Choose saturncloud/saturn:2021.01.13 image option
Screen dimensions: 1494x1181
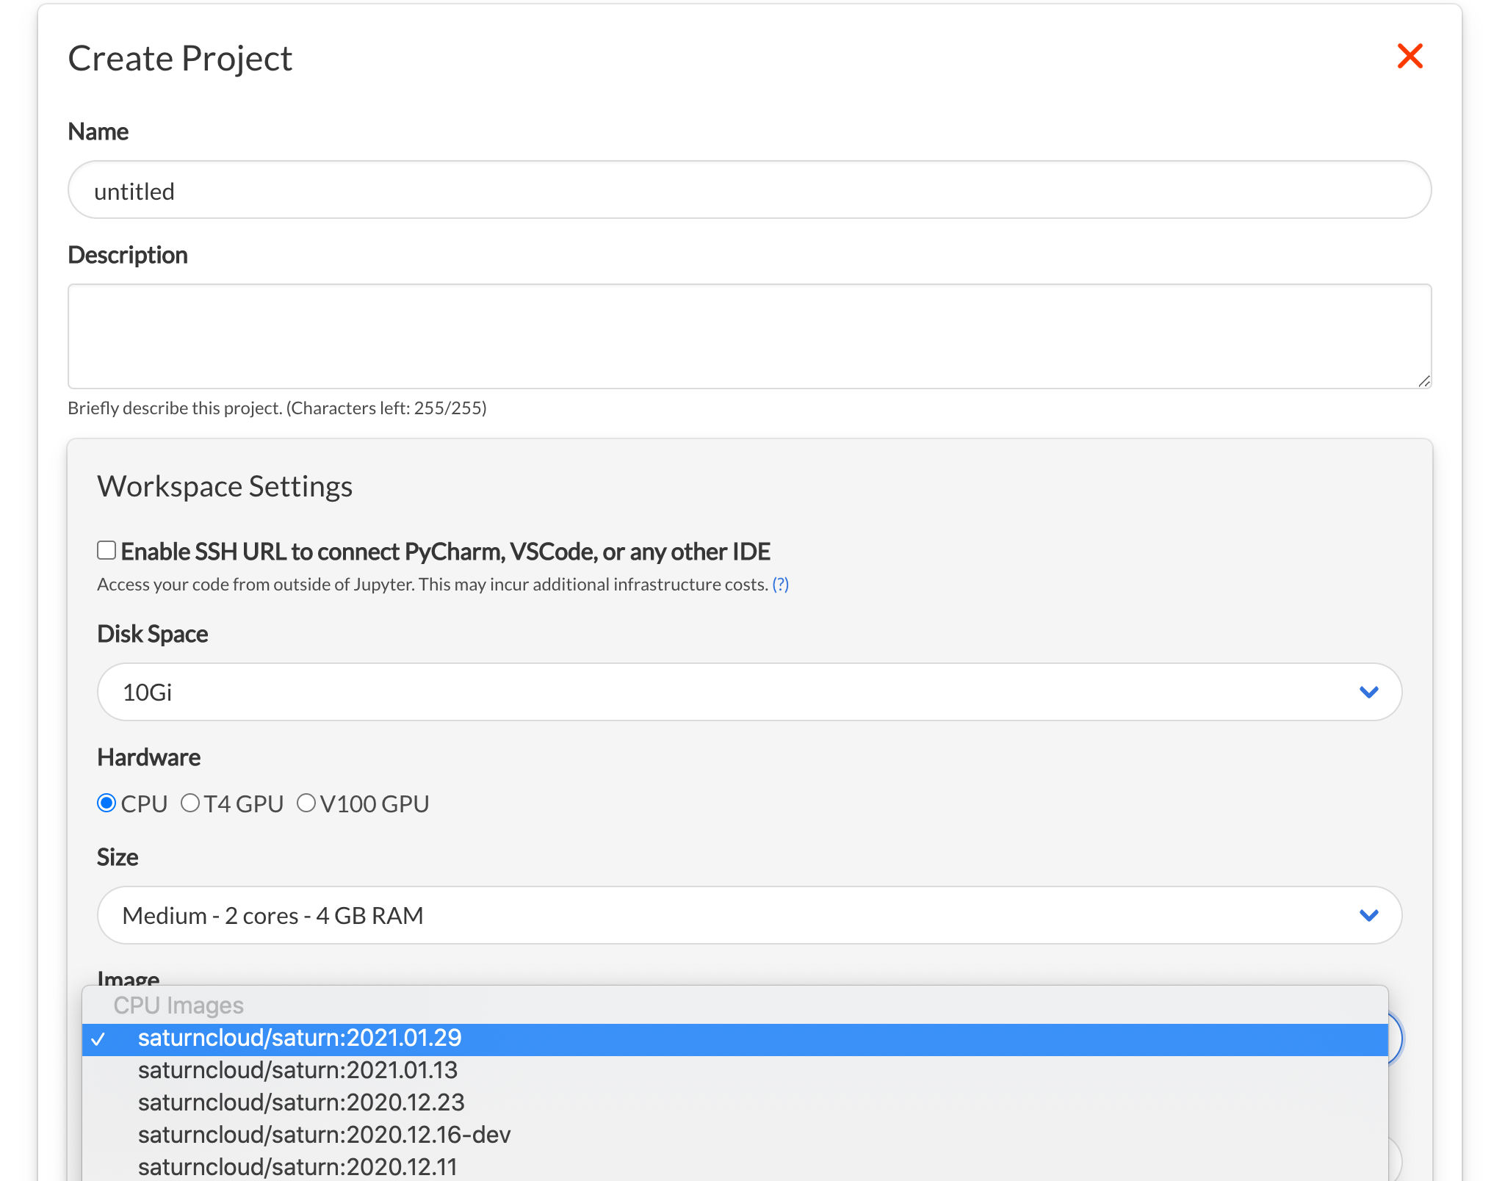click(735, 1071)
